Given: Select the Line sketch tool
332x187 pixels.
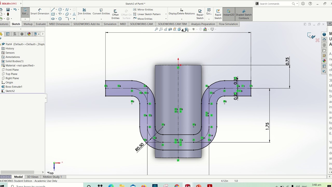Looking at the screenshot, I should (53, 10).
